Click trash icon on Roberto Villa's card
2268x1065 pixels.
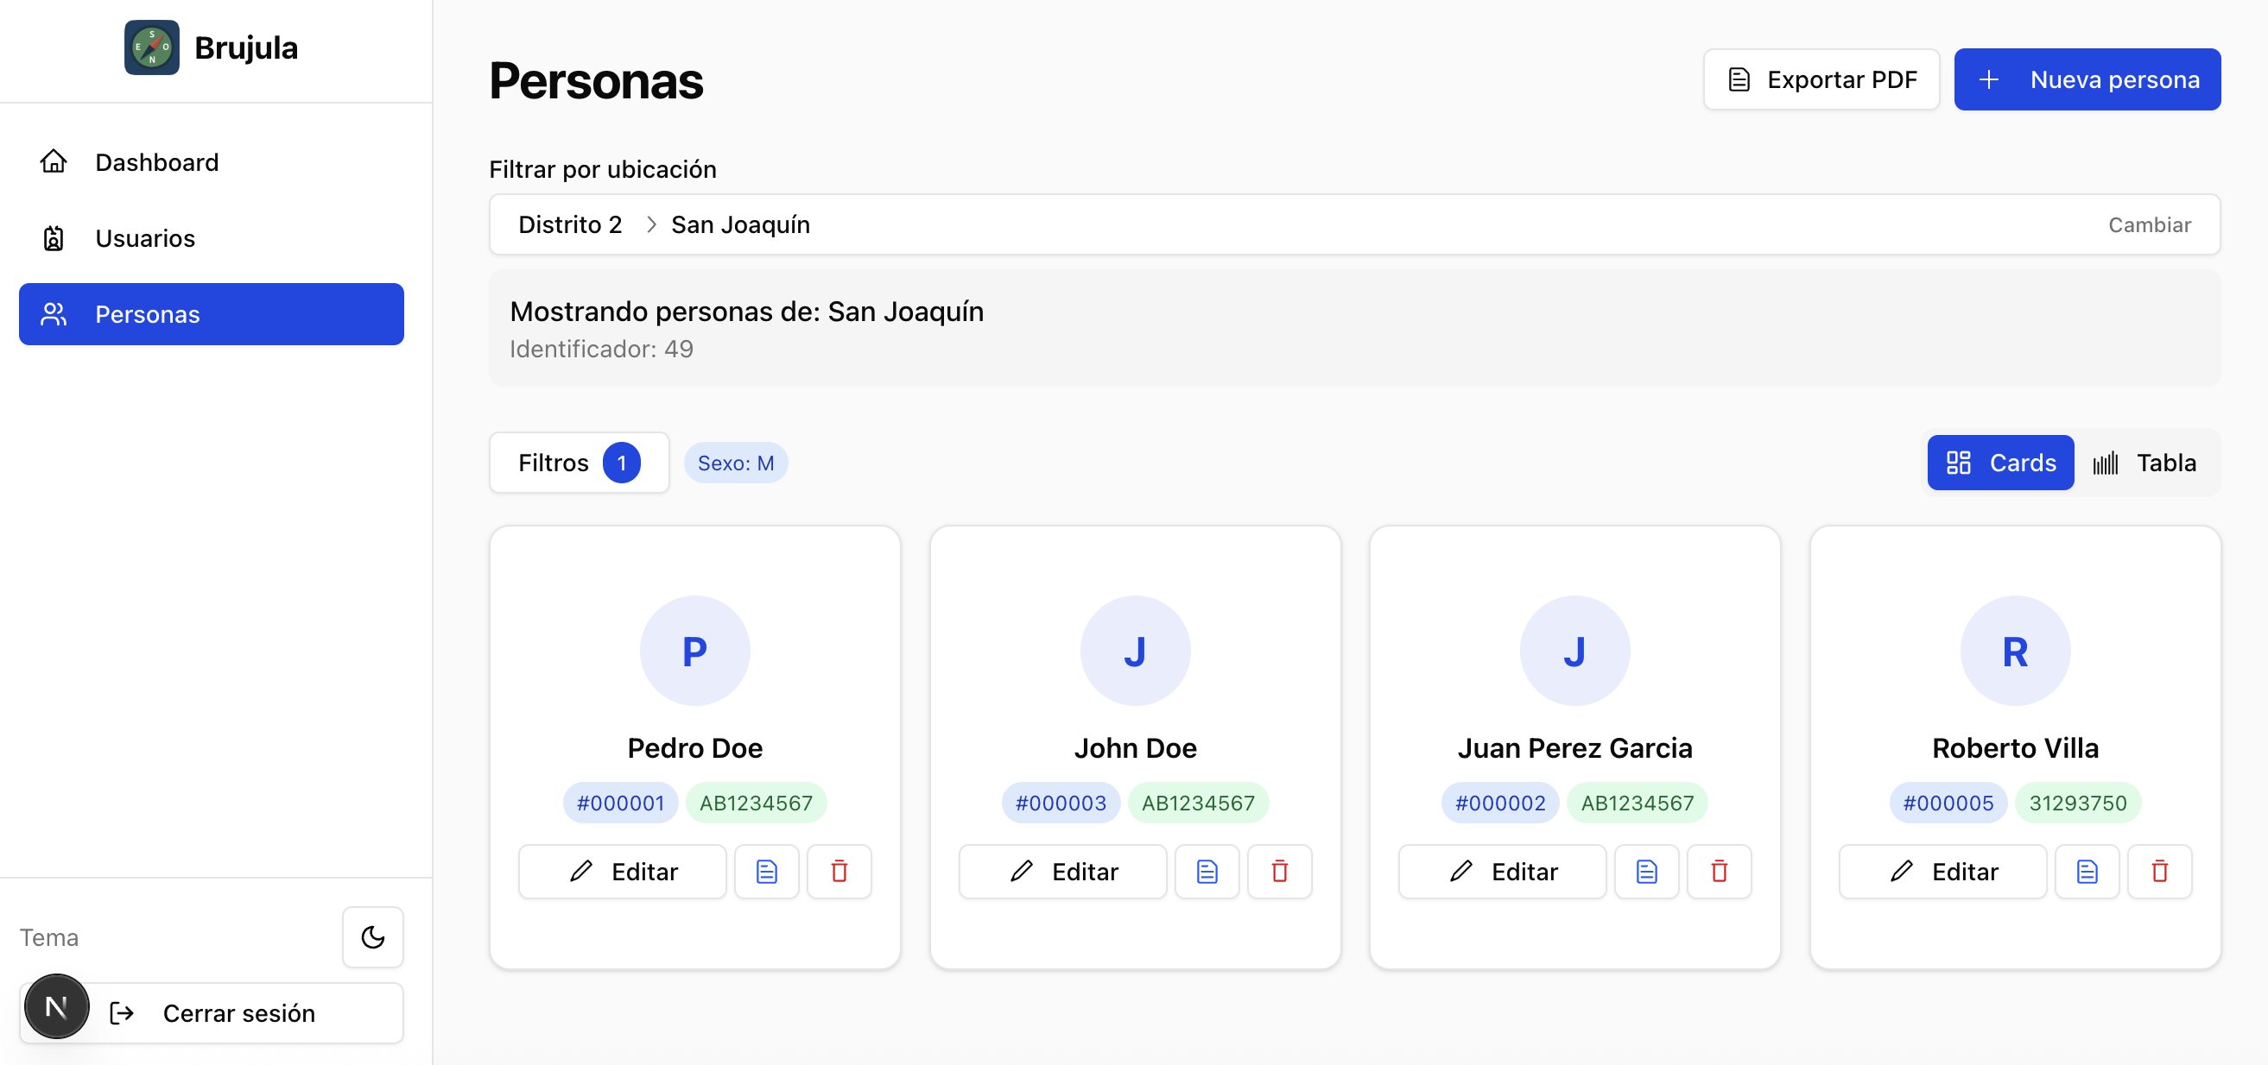2159,872
